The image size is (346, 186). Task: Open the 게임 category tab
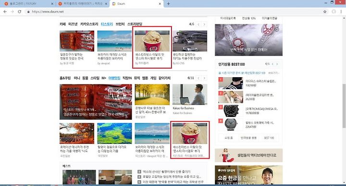pyautogui.click(x=153, y=78)
